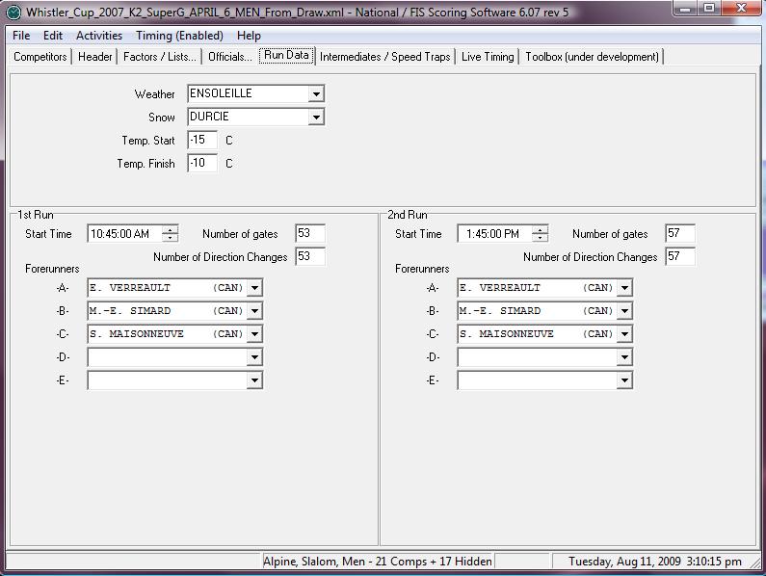Switch to the Competitors tab
The image size is (766, 576).
[40, 57]
